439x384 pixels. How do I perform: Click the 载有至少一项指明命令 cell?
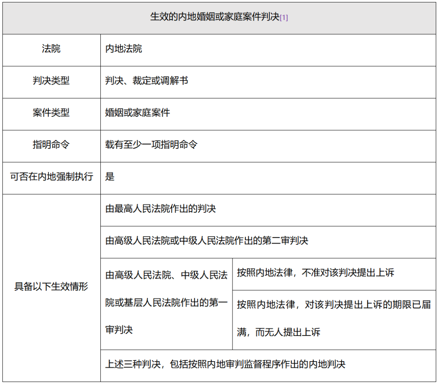click(x=268, y=146)
